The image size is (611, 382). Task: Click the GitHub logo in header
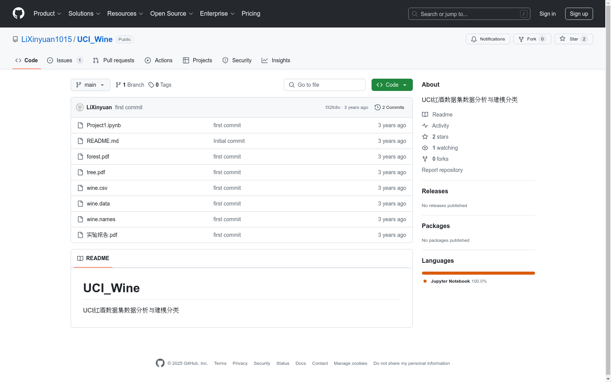(18, 13)
